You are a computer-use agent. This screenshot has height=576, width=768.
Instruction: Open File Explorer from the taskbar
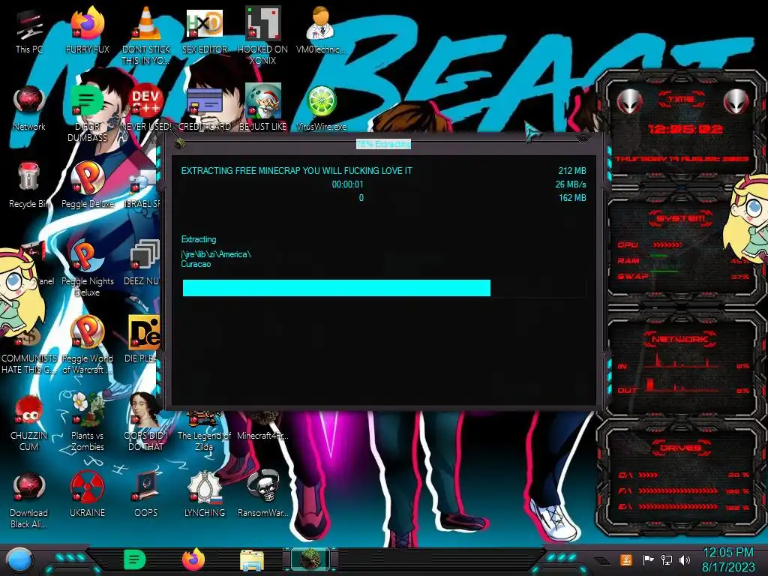coord(252,560)
